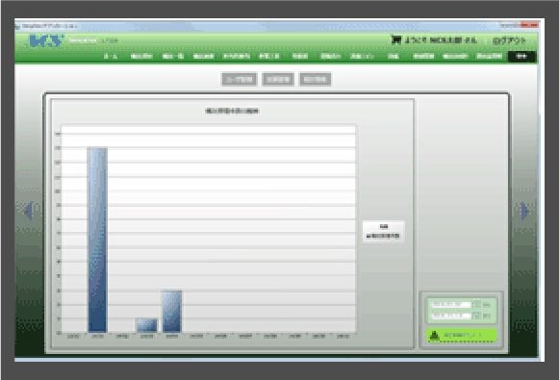This screenshot has width=559, height=380.
Task: Open the Home item in the green menu bar
Action: tap(111, 56)
